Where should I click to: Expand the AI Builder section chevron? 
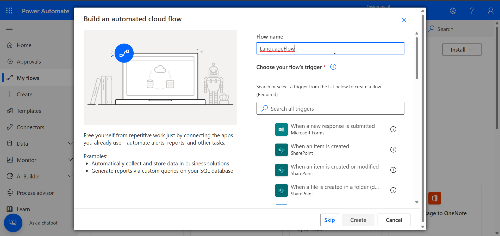click(70, 176)
